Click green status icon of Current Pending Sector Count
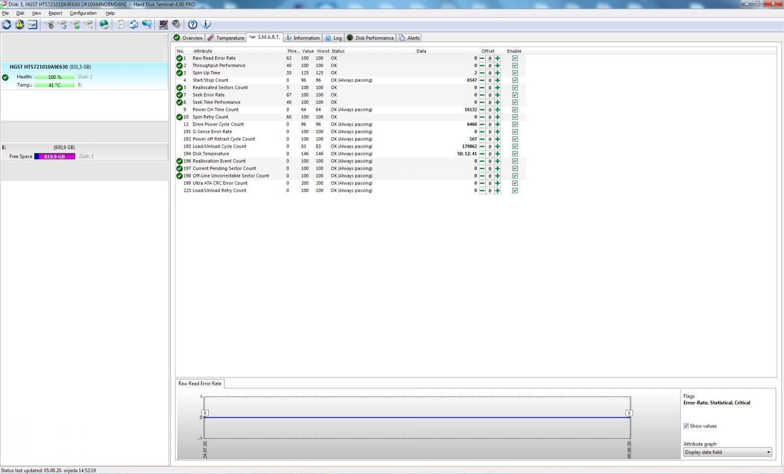The width and height of the screenshot is (784, 474). point(179,169)
